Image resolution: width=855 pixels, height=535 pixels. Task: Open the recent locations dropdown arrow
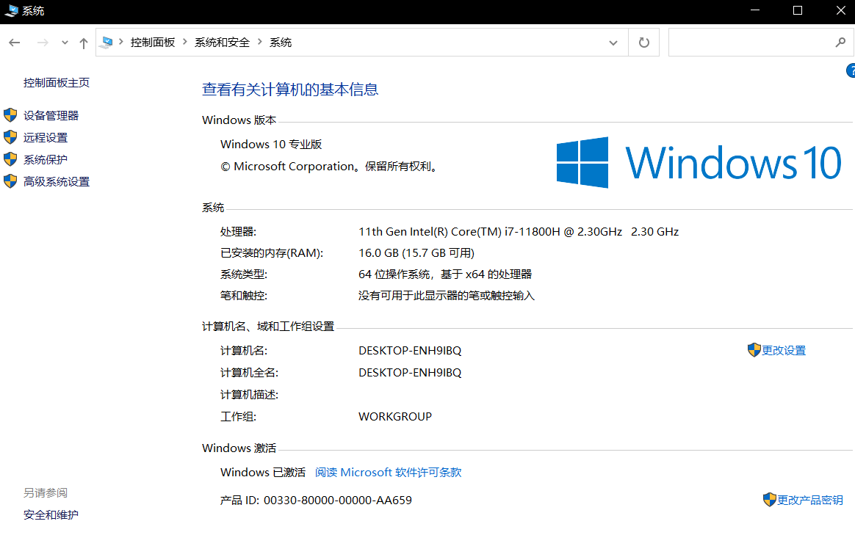(65, 43)
